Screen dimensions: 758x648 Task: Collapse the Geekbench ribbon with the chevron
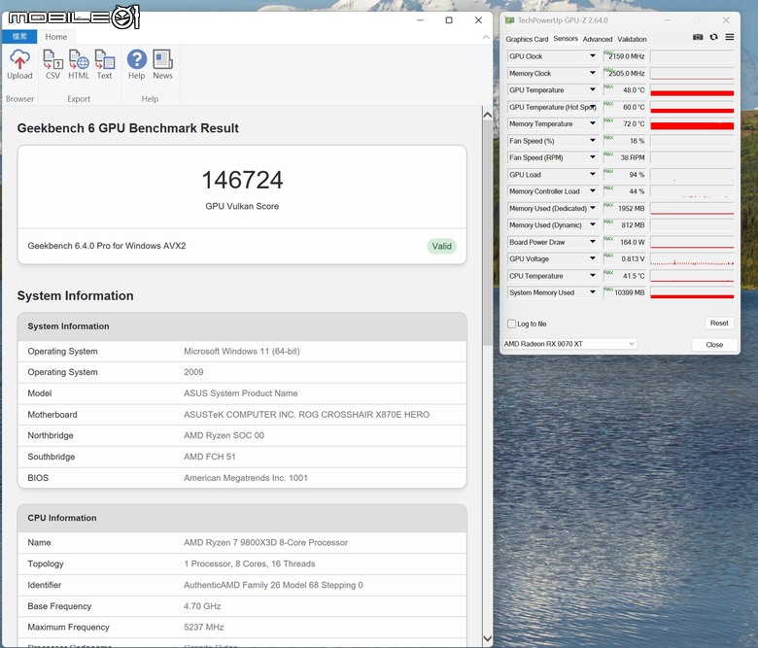coord(486,37)
